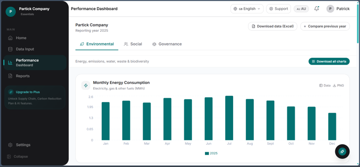Click the January energy bar

[x=106, y=121]
